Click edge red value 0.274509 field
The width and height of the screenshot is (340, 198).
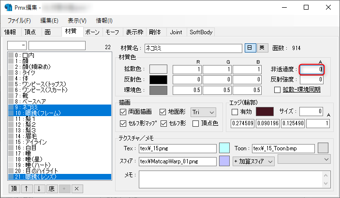(242, 123)
